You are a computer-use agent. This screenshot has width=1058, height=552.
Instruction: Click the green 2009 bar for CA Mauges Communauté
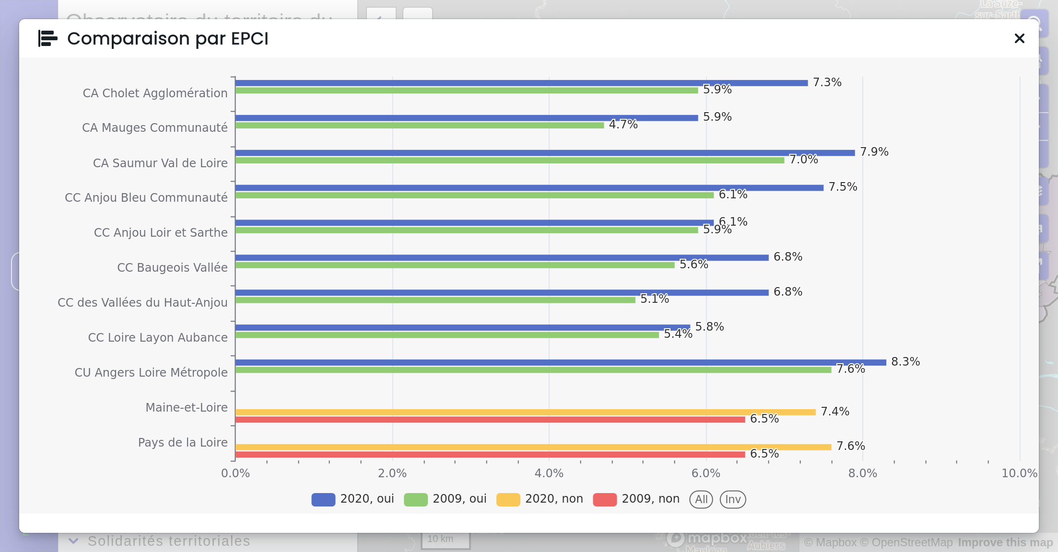coord(420,126)
